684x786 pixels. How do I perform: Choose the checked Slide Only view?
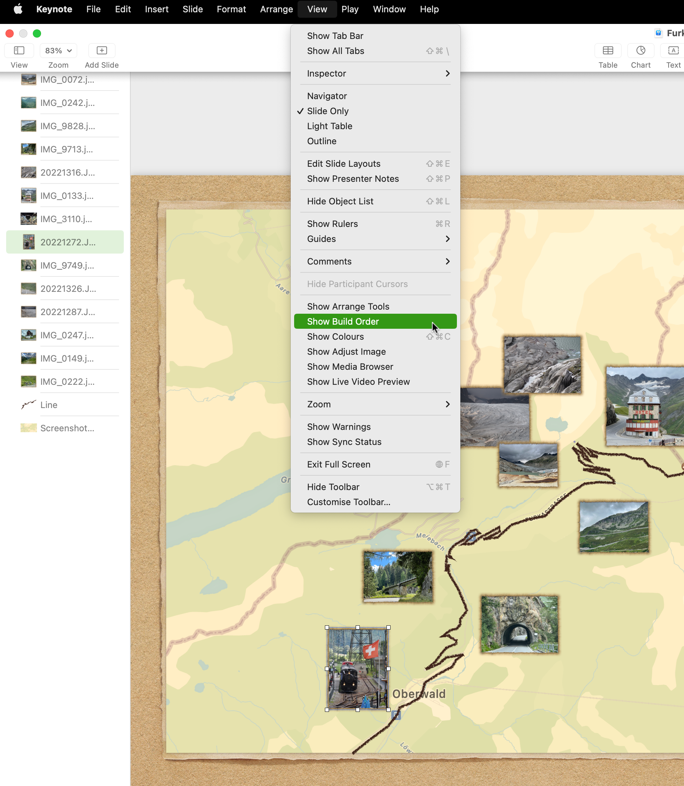375,111
